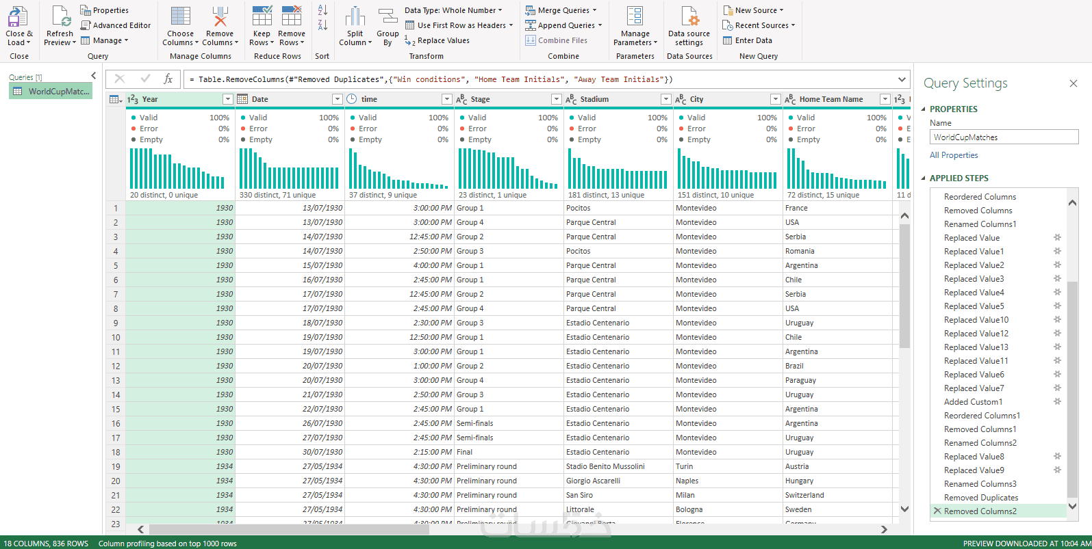The height and width of the screenshot is (549, 1092).
Task: Click the Group By icon
Action: coord(388,17)
